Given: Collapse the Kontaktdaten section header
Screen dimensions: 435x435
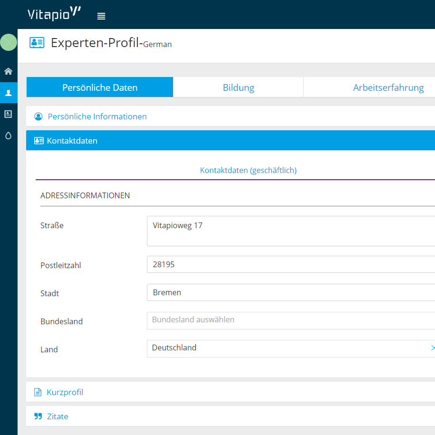Looking at the screenshot, I should pos(72,141).
